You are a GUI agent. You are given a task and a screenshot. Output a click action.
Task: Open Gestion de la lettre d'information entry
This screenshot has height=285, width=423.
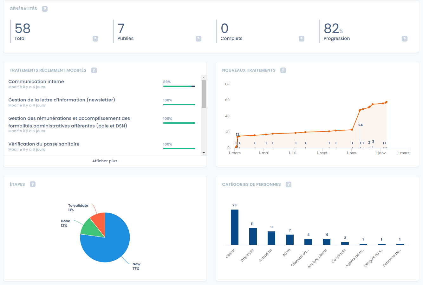pos(62,100)
